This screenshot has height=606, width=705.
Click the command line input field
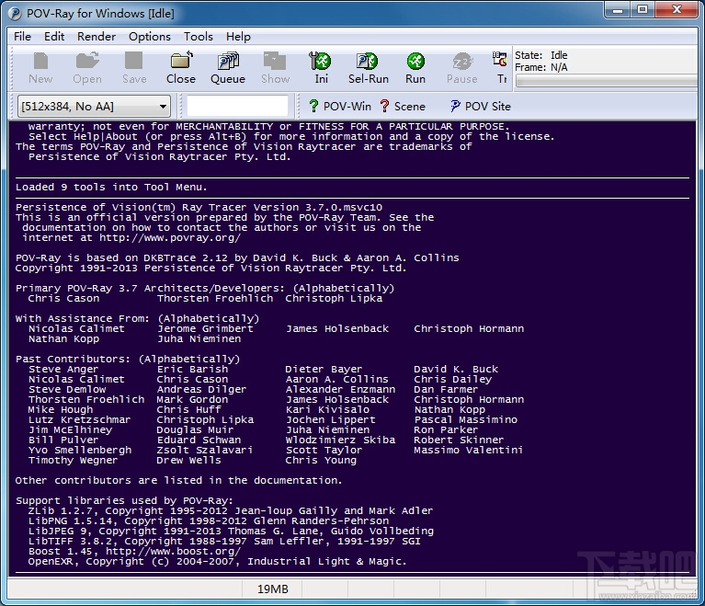(x=237, y=106)
